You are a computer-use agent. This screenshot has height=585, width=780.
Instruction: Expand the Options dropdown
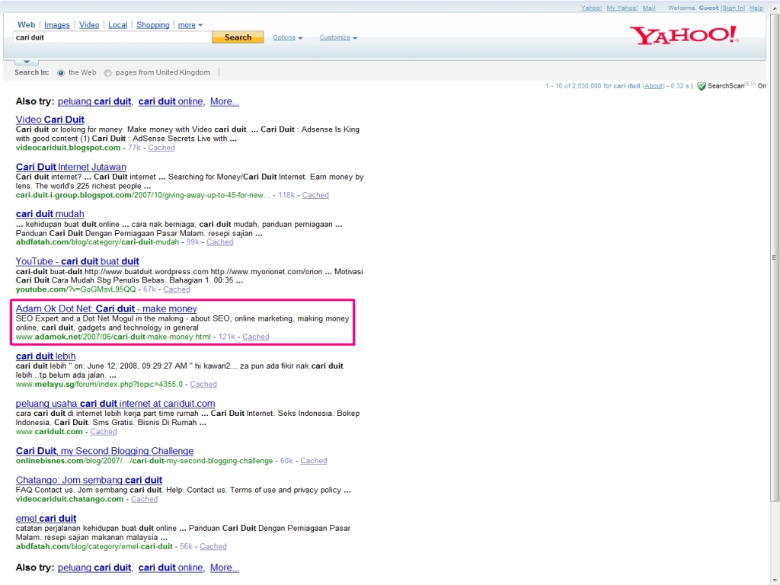point(287,37)
